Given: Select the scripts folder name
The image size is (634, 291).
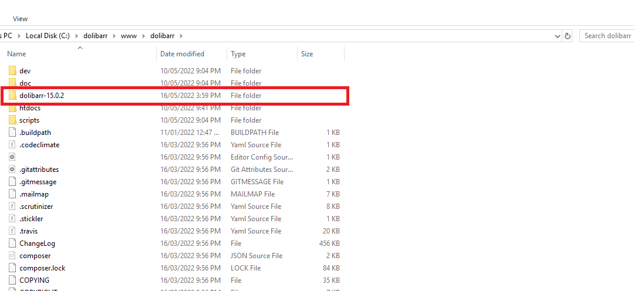Looking at the screenshot, I should pos(29,120).
